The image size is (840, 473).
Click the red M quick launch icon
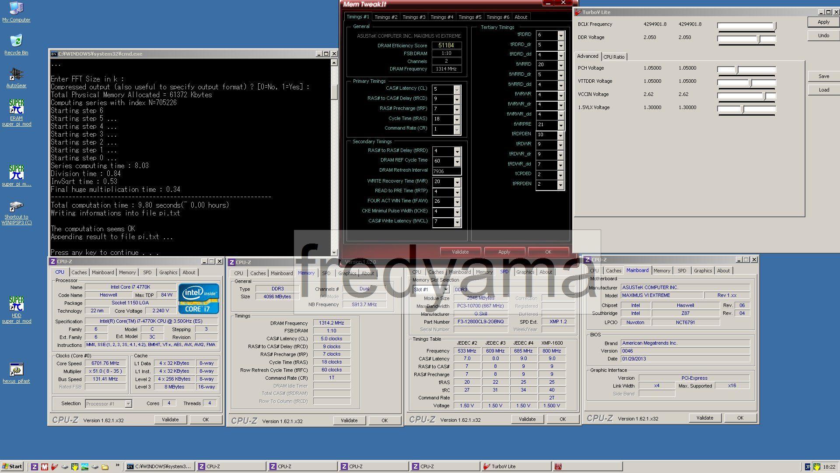tap(45, 467)
